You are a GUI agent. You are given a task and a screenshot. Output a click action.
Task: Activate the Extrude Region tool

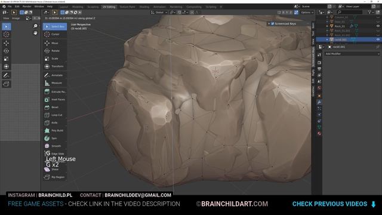tap(55, 92)
